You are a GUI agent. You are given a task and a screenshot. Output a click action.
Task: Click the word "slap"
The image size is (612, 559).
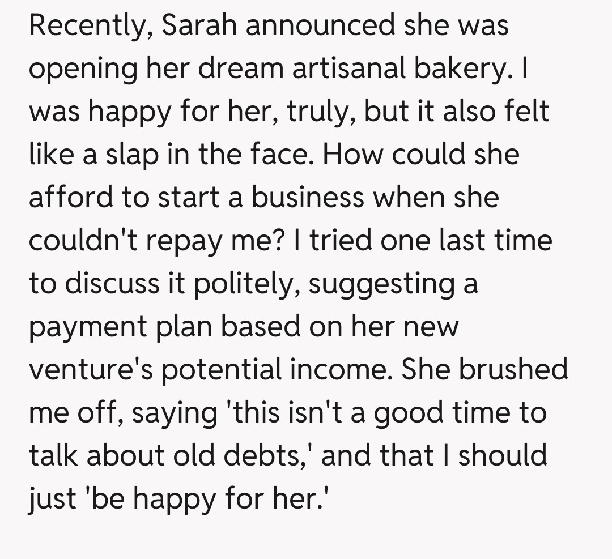point(129,155)
